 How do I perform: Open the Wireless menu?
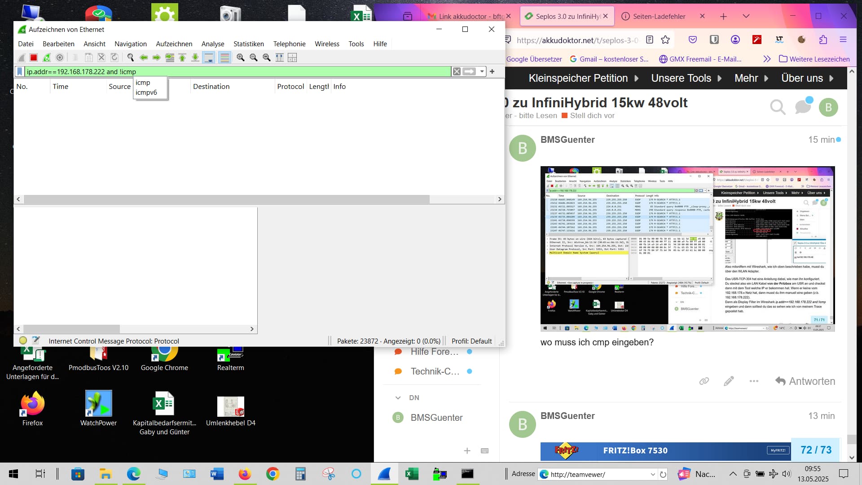[x=327, y=44]
